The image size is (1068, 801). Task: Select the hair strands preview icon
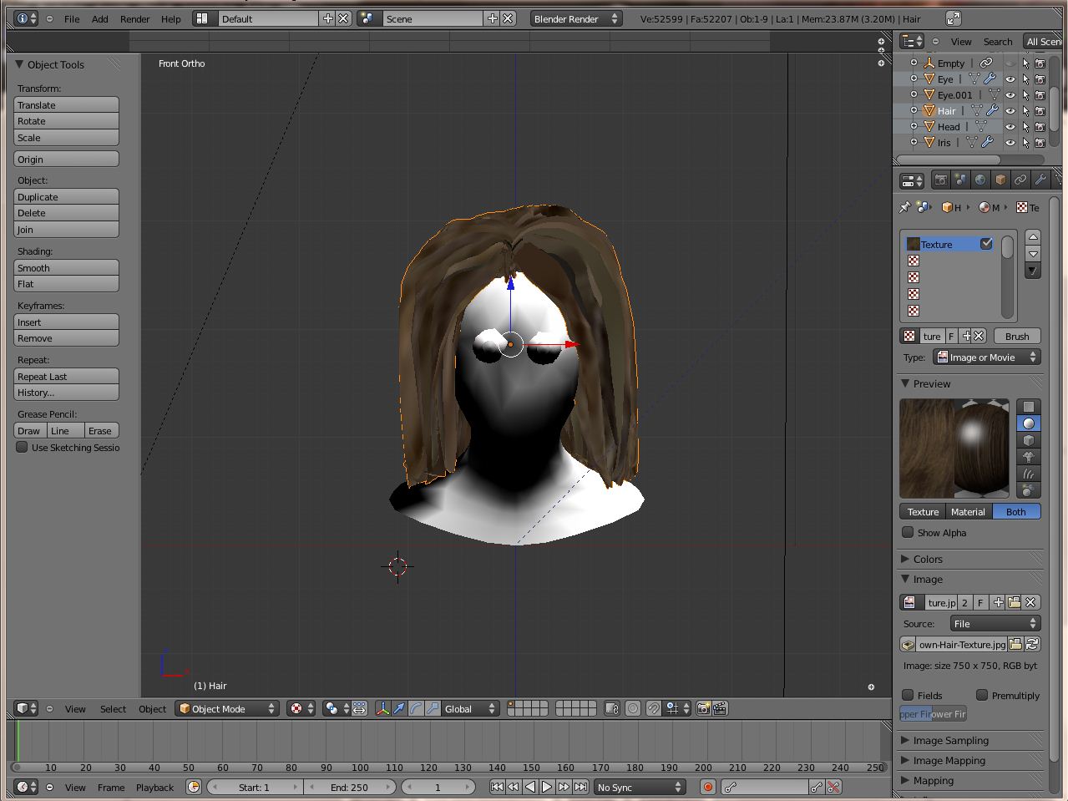(1029, 474)
